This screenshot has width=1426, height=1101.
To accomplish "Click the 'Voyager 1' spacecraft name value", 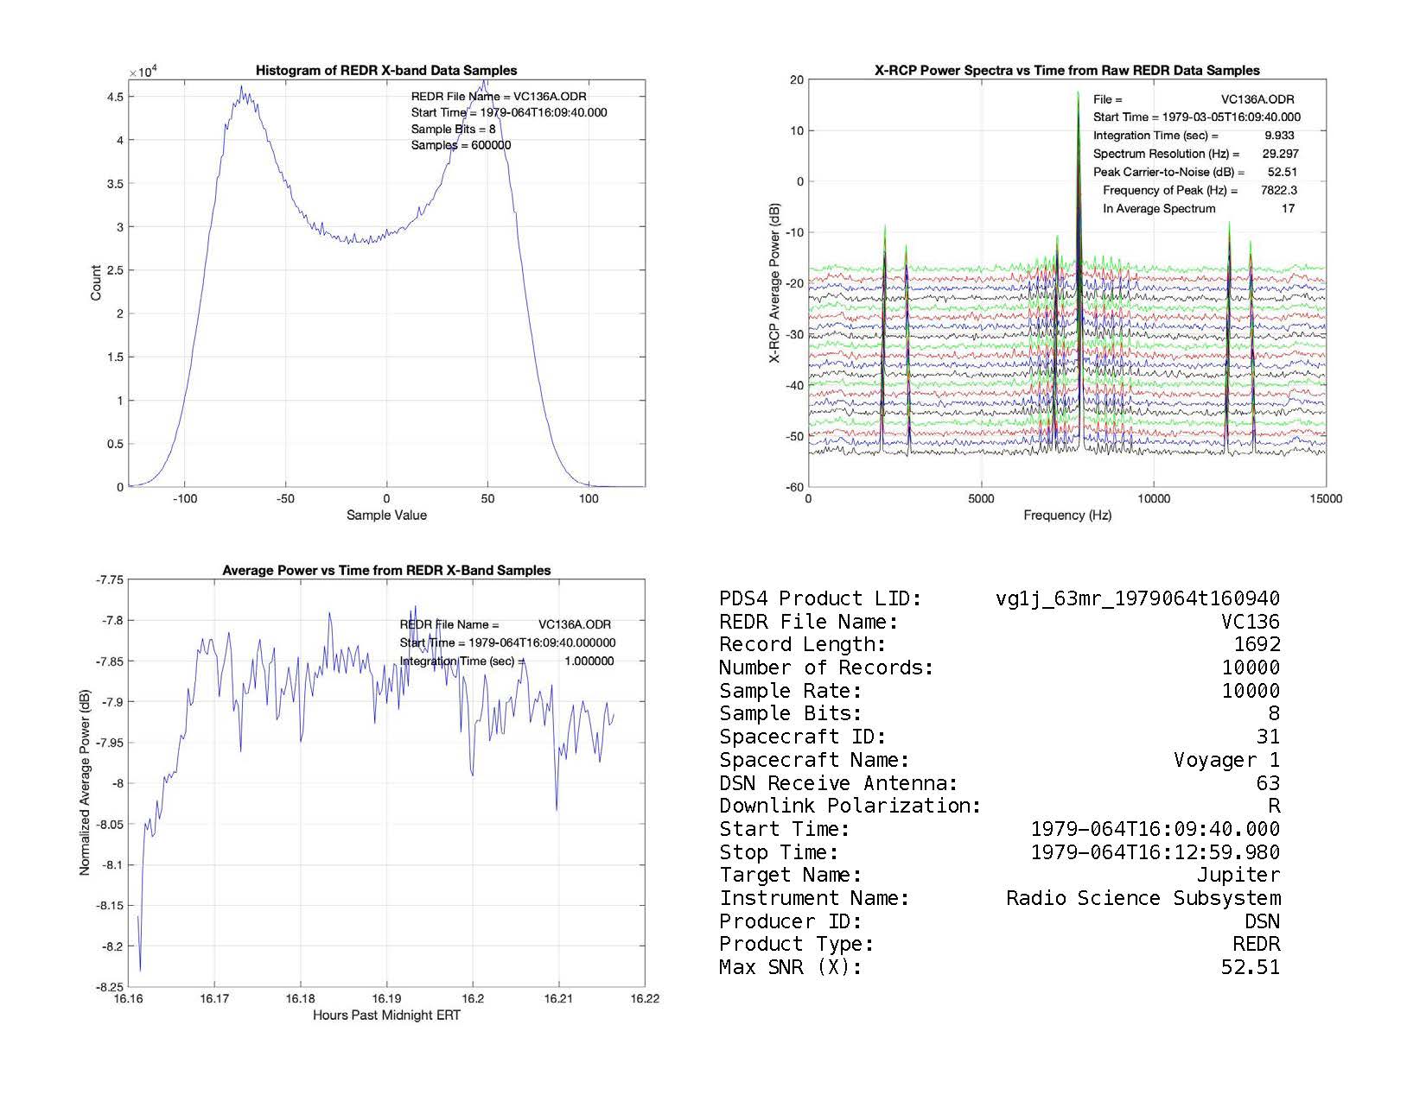I will pyautogui.click(x=1226, y=761).
